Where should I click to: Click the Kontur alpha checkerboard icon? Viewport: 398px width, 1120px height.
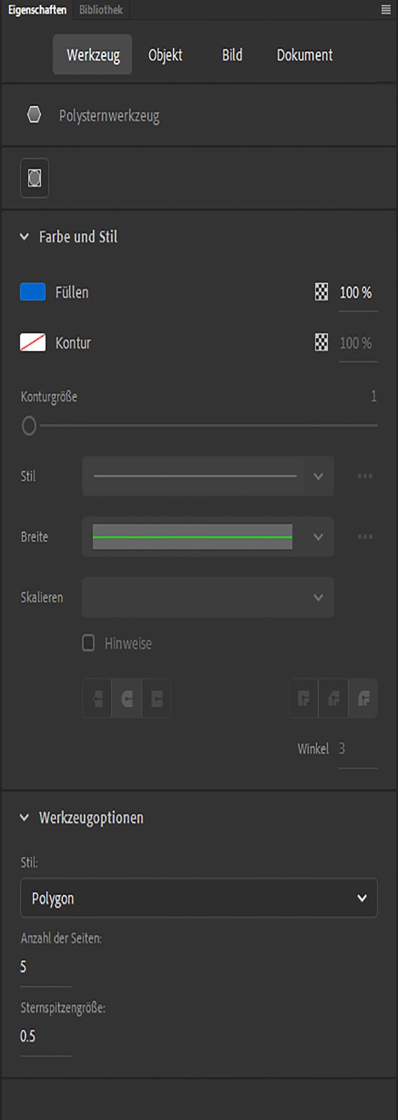click(x=321, y=342)
